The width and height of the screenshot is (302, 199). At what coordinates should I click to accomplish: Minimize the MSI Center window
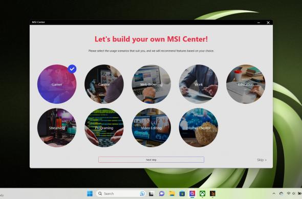[258, 23]
